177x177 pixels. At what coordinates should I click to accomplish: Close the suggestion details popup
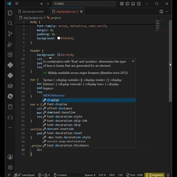[x=133, y=61]
